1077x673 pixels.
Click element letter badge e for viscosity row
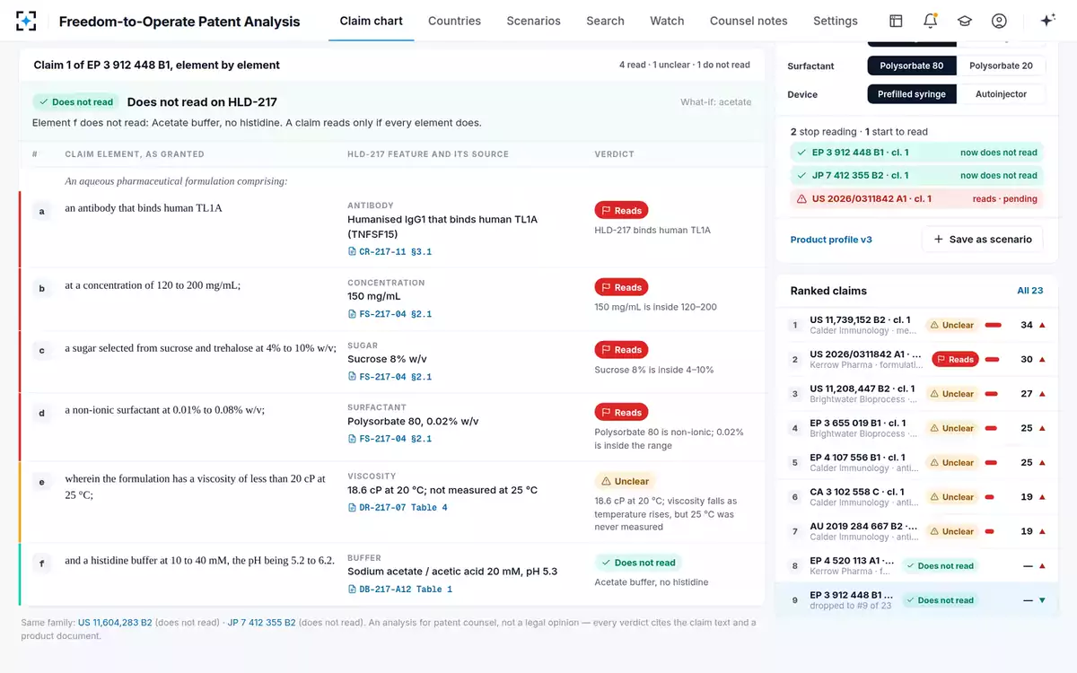tap(41, 482)
